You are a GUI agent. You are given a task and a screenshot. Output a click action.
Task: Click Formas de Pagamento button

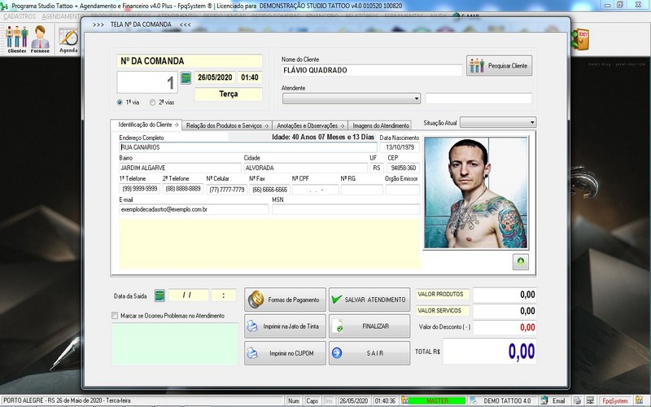click(x=285, y=300)
